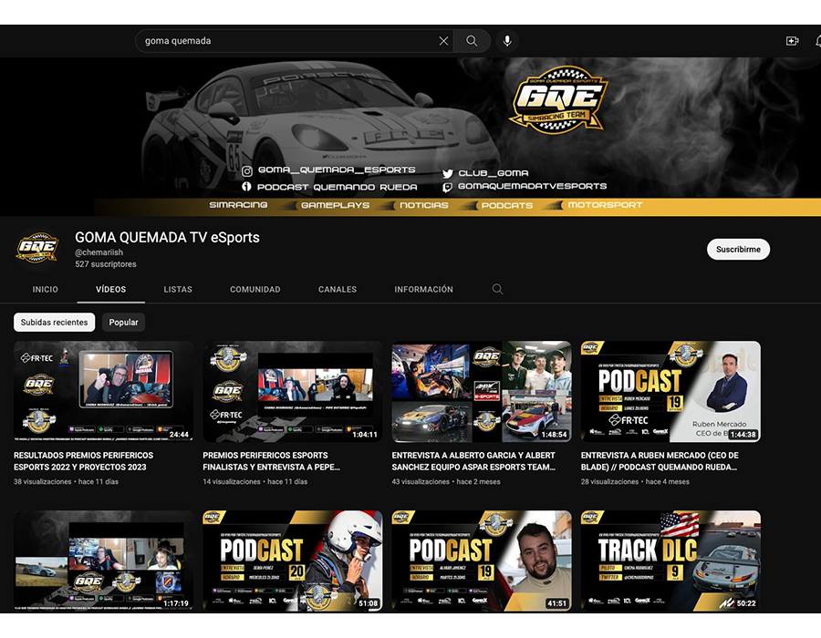
Task: Click the channel tab search magnifier
Action: click(x=497, y=289)
